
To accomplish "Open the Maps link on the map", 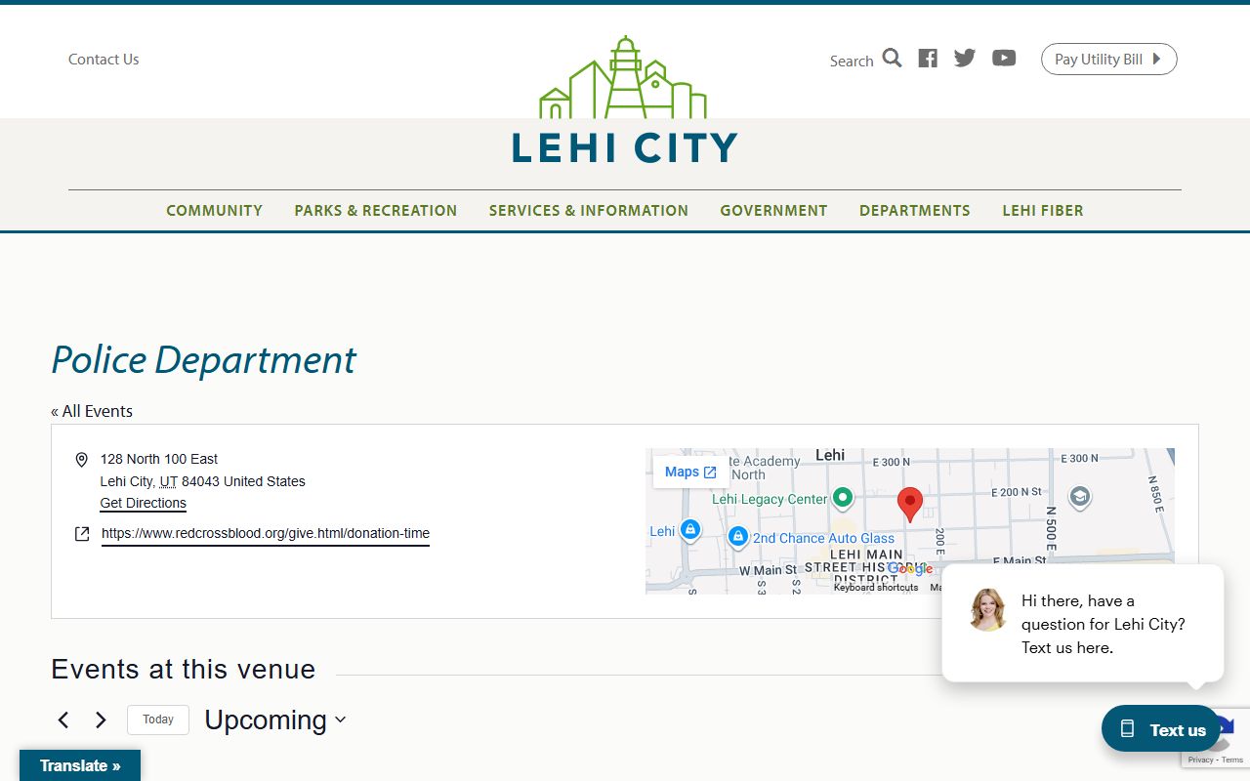I will [690, 472].
